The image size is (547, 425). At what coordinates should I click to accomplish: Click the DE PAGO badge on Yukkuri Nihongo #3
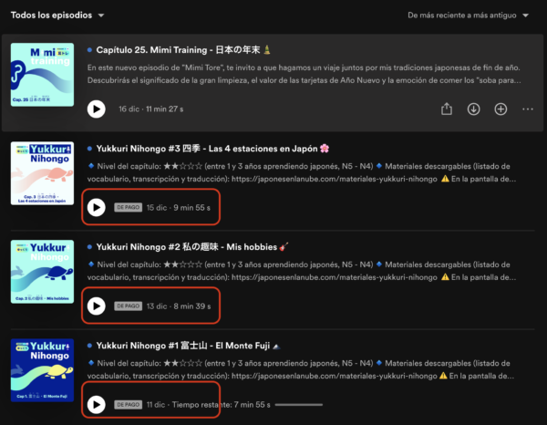click(128, 208)
